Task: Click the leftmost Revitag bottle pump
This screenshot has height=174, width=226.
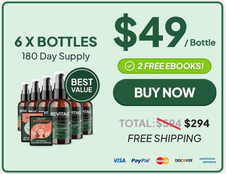Action: 26,90
